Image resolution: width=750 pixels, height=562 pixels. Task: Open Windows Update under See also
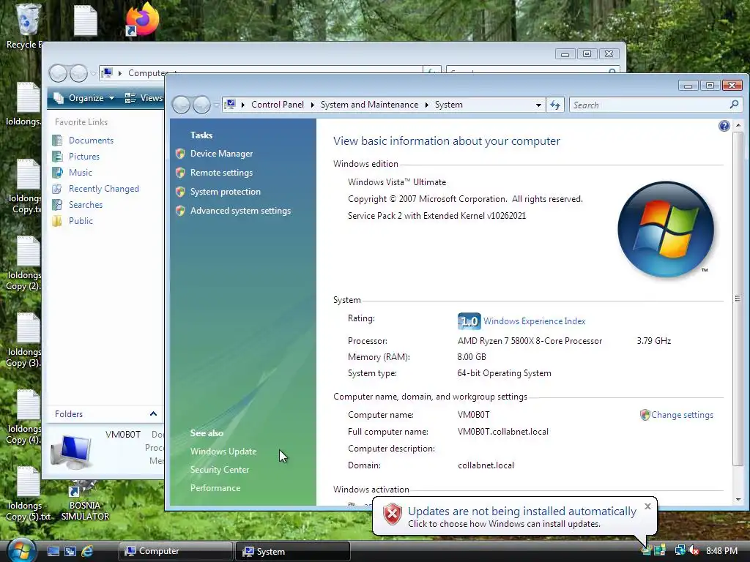coord(223,451)
